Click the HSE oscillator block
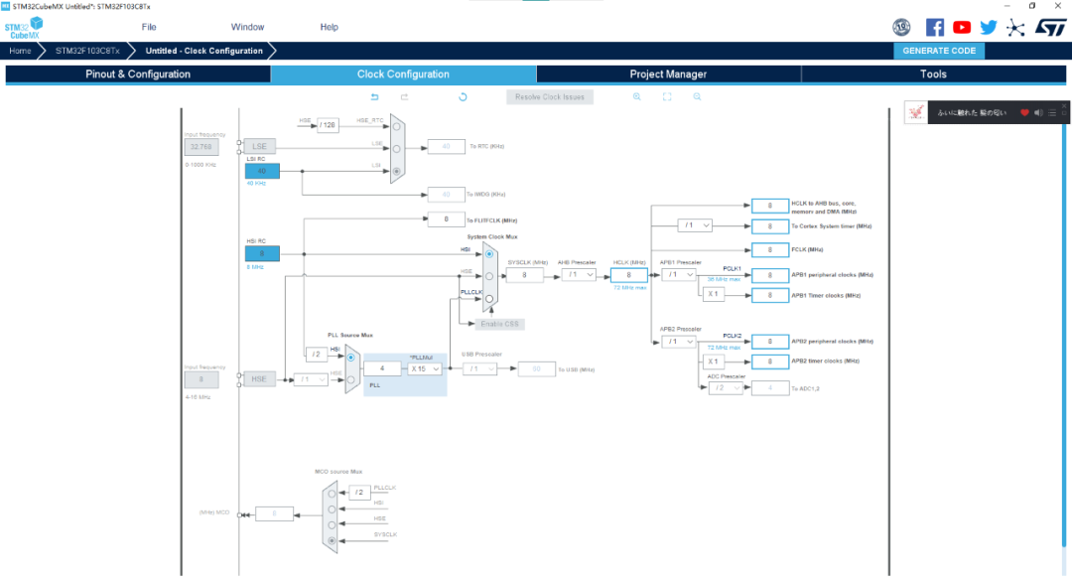The width and height of the screenshot is (1072, 581). [259, 379]
